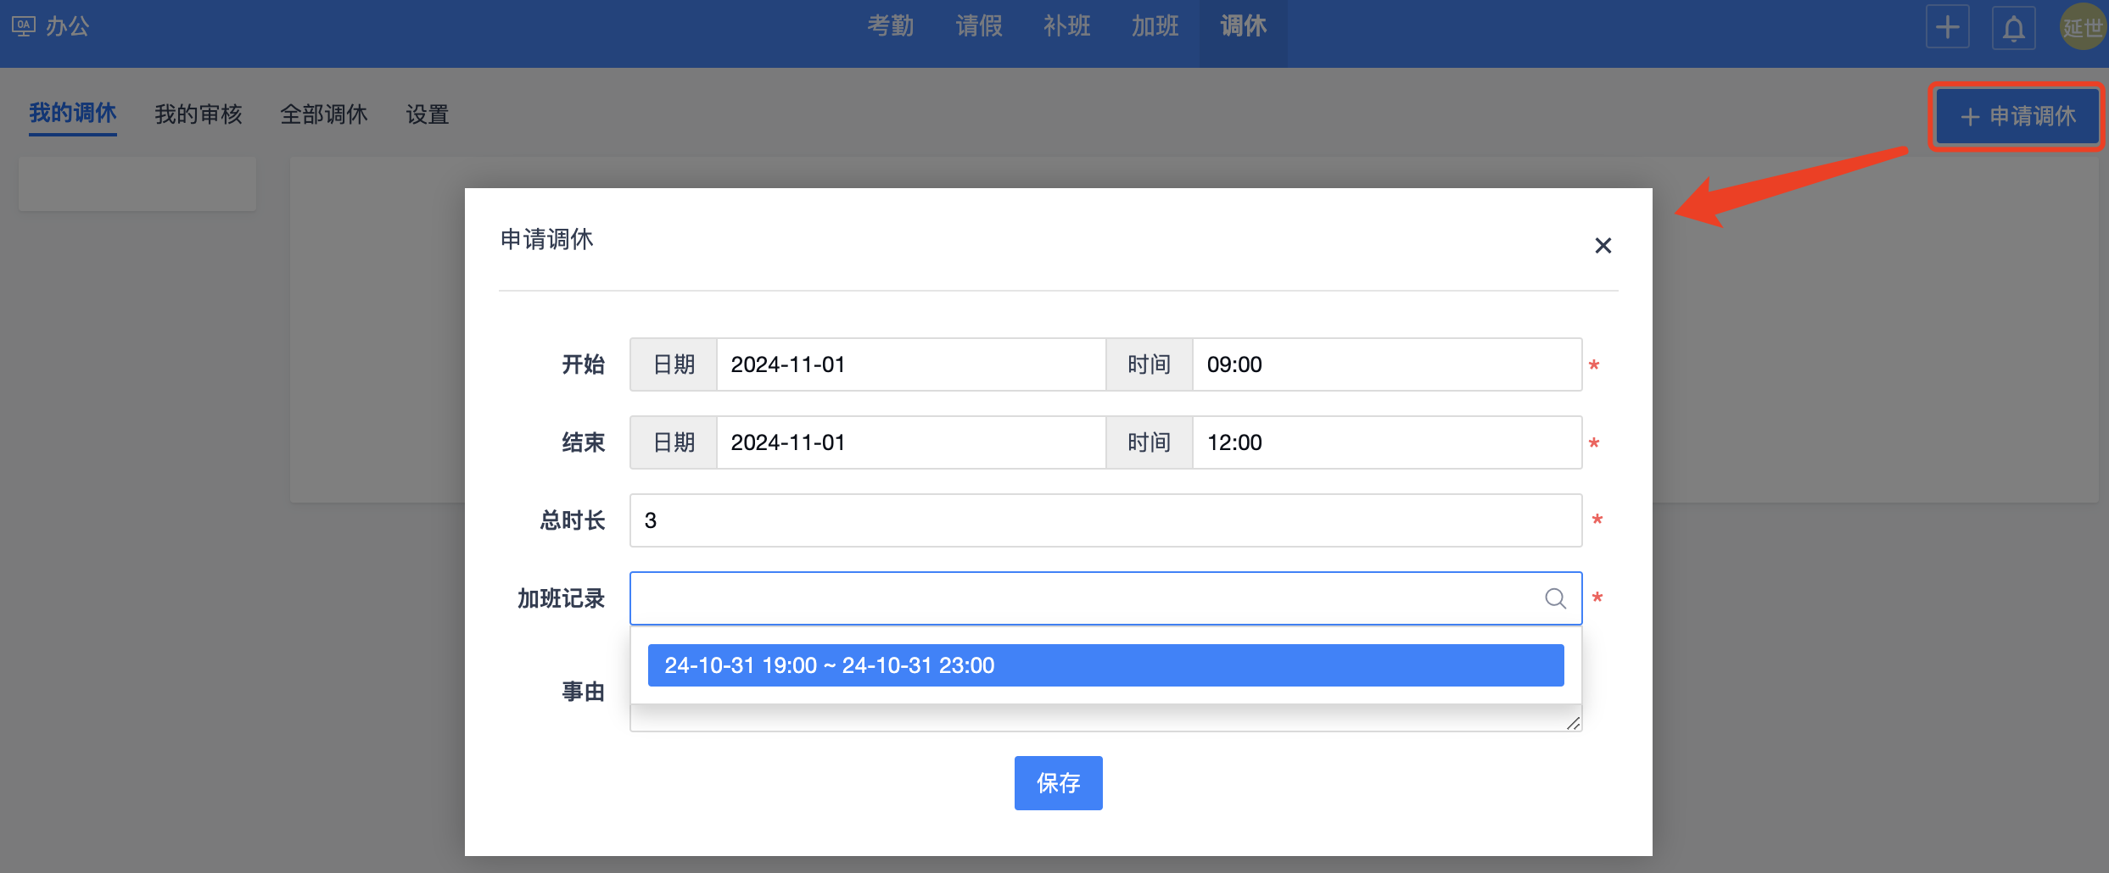The image size is (2109, 873).
Task: Go to the 我的审核 tab
Action: [x=199, y=114]
